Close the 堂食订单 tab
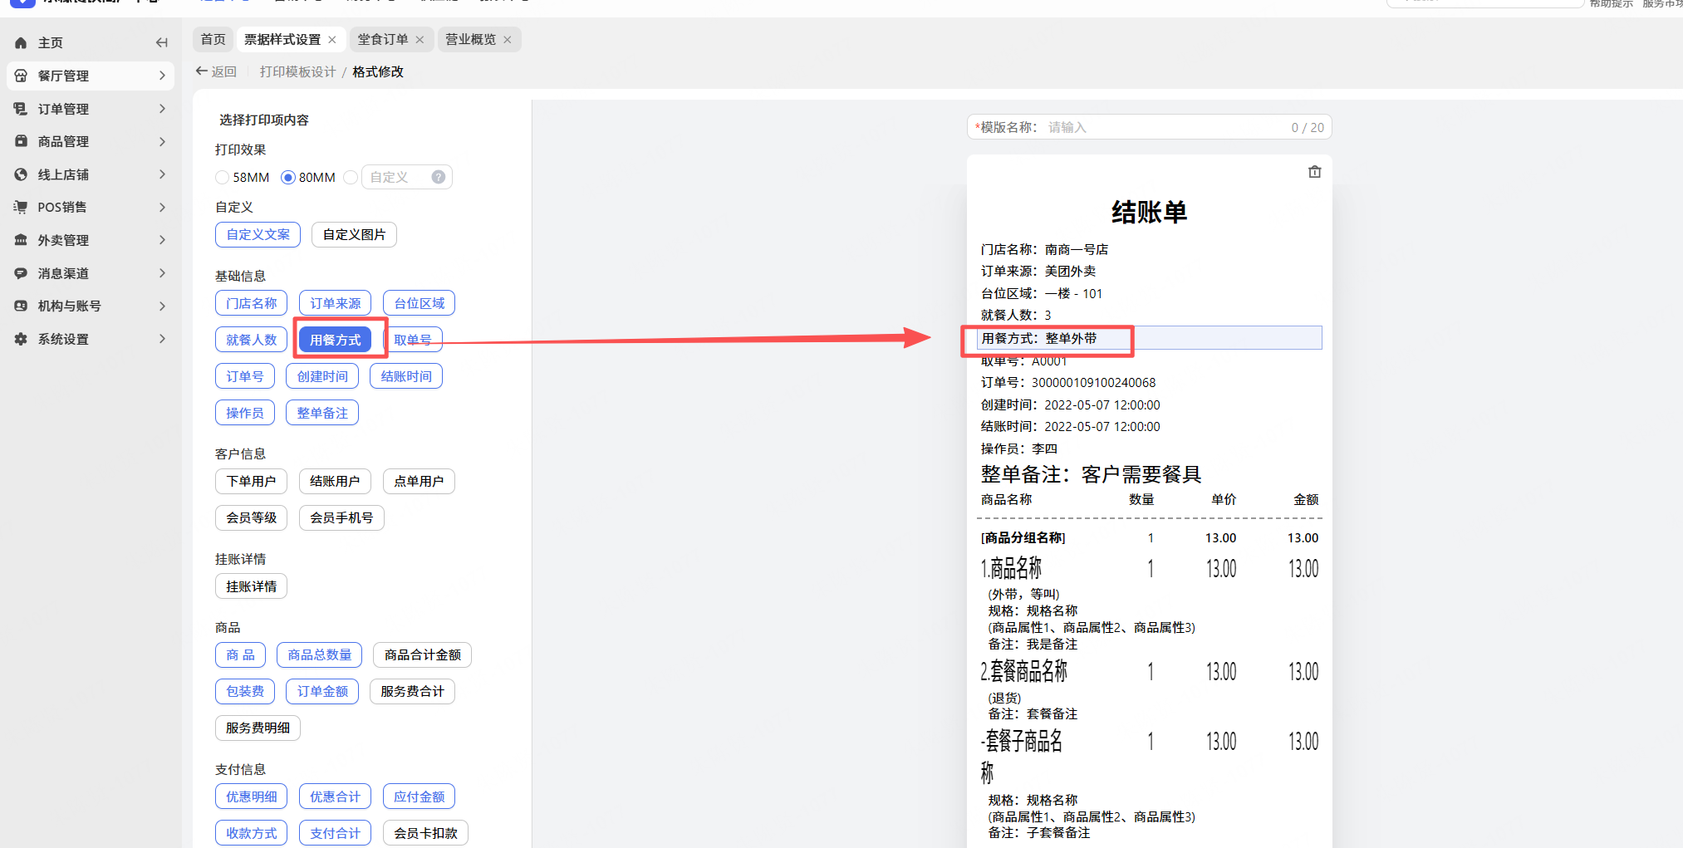The height and width of the screenshot is (848, 1683). point(420,40)
